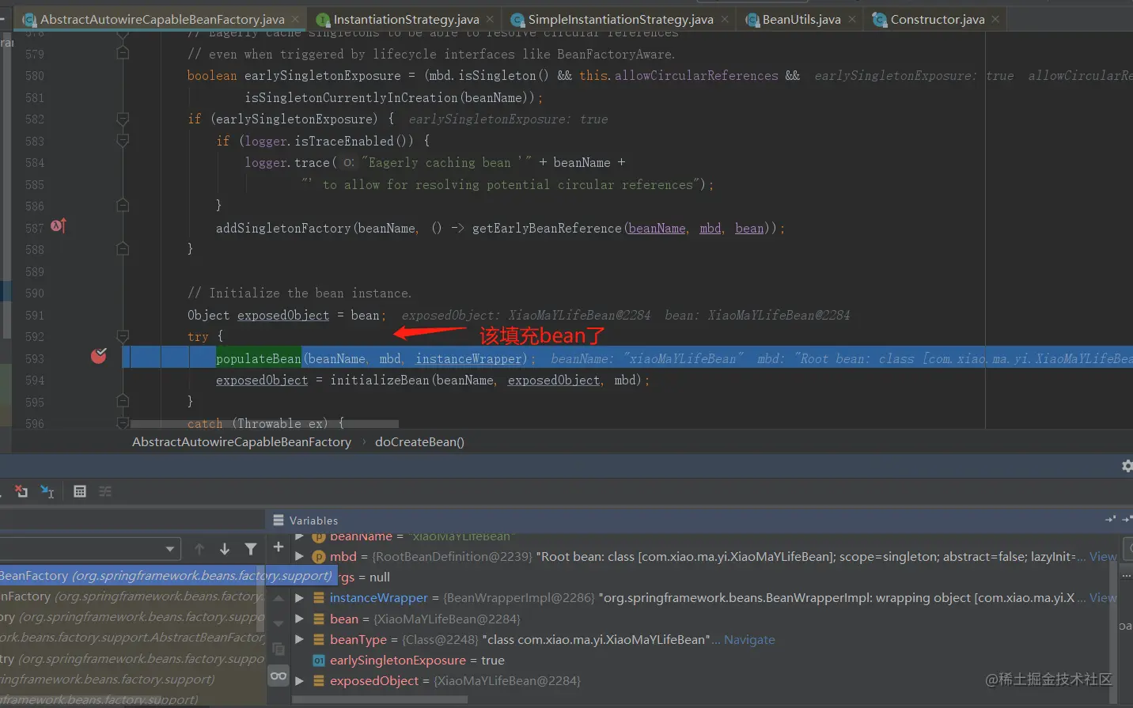Collapse code fold marker at line 582
This screenshot has height=708, width=1133.
tap(123, 119)
